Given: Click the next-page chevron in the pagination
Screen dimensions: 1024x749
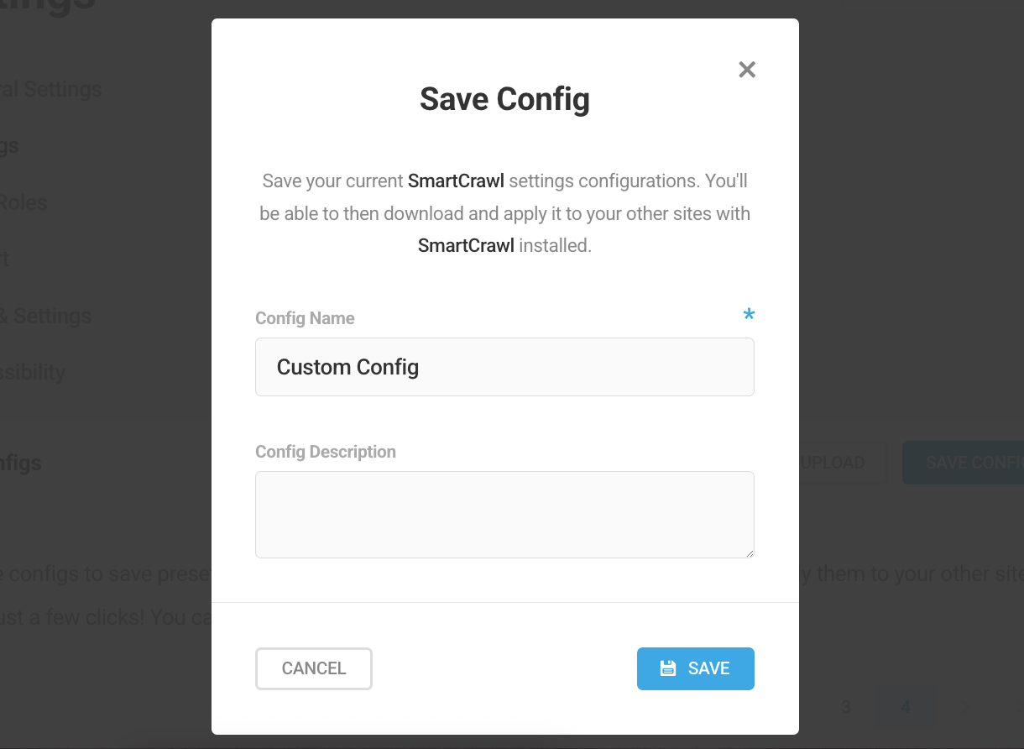Looking at the screenshot, I should click(964, 707).
